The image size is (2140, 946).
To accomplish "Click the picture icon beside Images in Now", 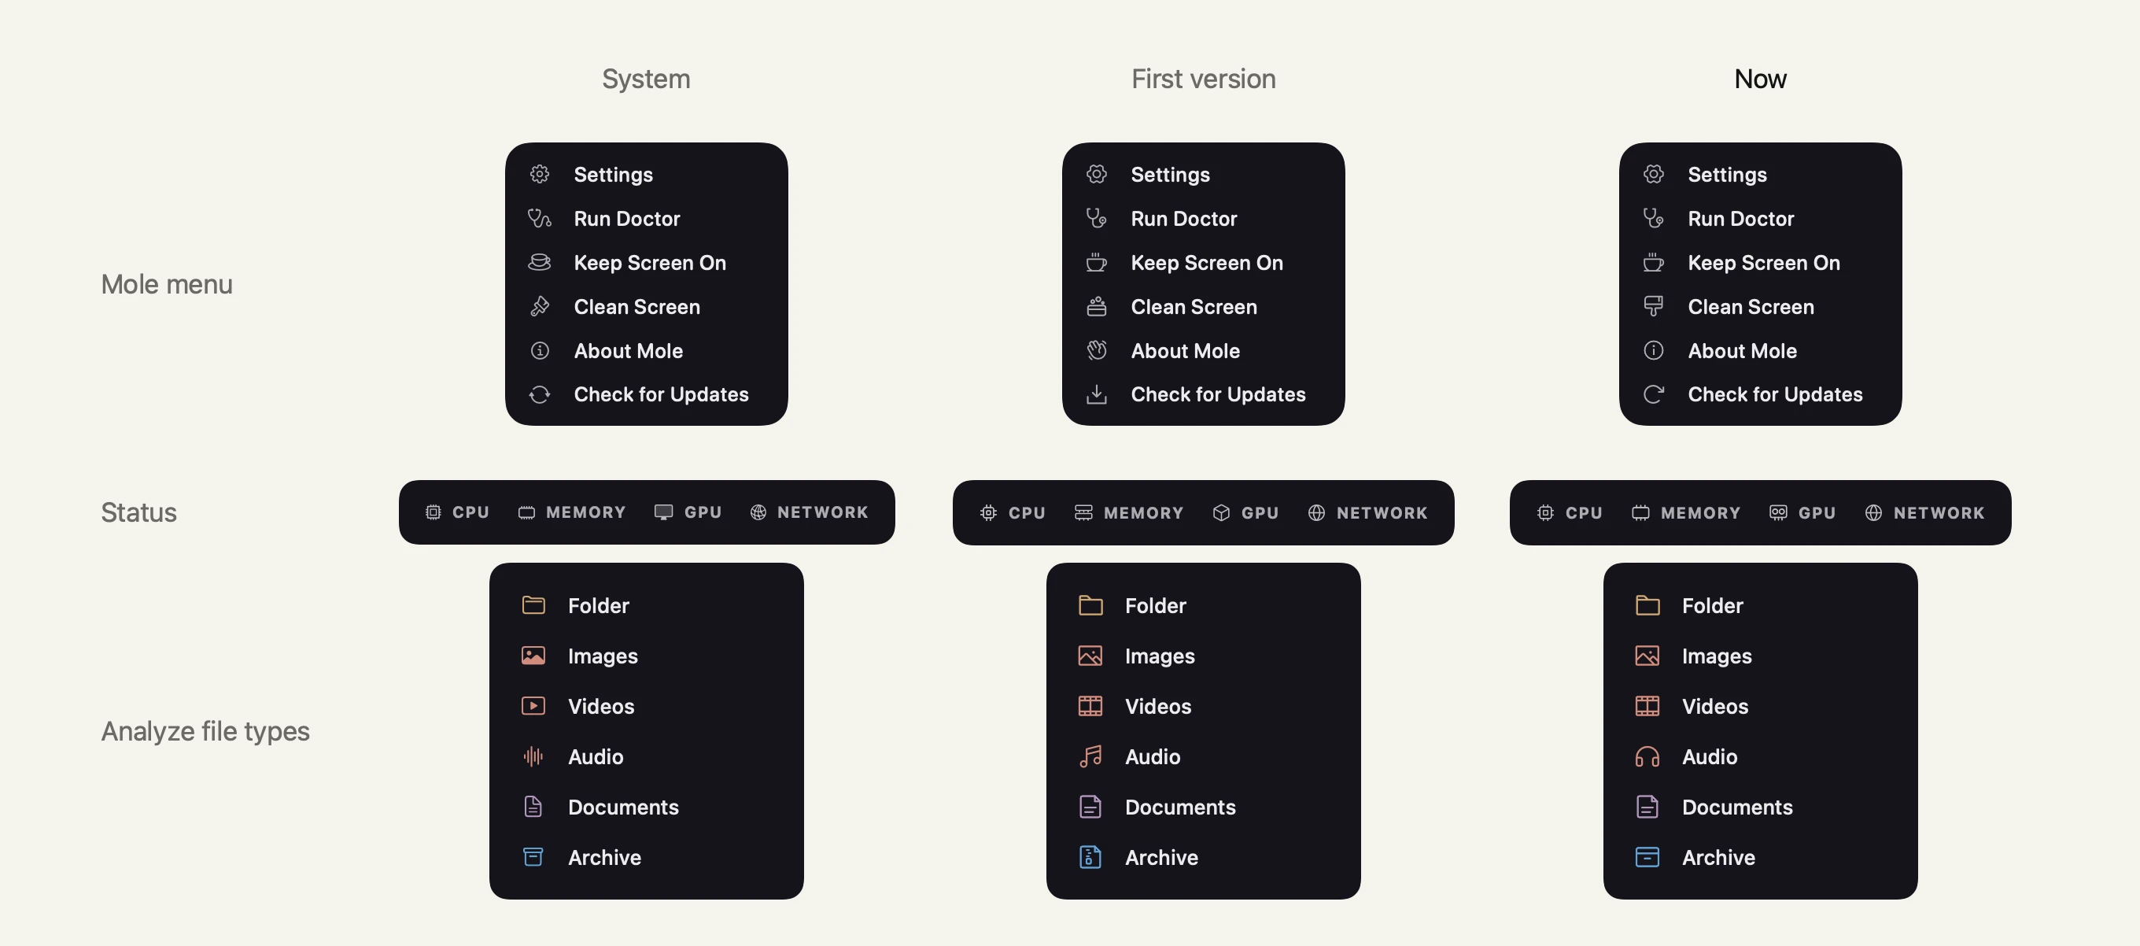I will point(1647,656).
